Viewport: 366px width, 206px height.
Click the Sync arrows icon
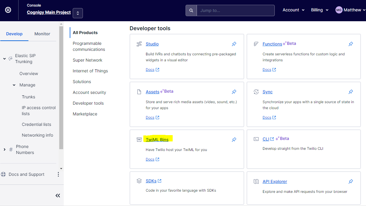pyautogui.click(x=256, y=92)
